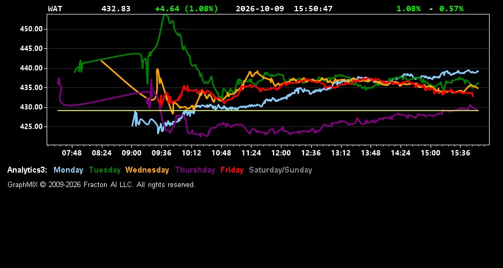This screenshot has height=268, width=503.
Task: Open the GraphMIX copyright notice
Action: point(101,185)
